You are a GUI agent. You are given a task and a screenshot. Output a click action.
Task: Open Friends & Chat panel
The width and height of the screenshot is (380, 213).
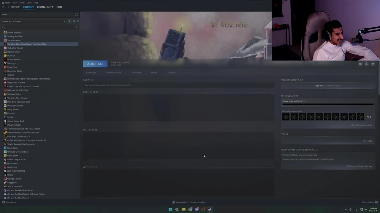pyautogui.click(x=369, y=202)
